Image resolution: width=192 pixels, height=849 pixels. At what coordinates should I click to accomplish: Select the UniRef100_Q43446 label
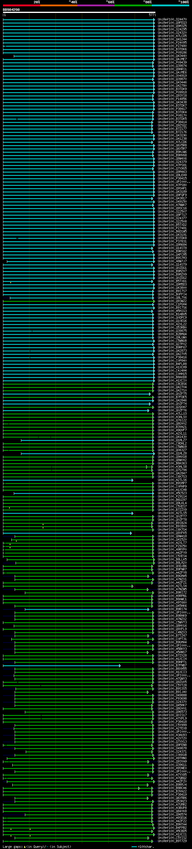(172, 83)
